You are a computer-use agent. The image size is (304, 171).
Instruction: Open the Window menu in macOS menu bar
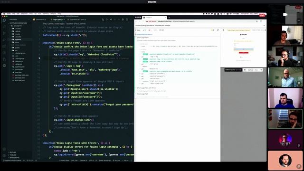(53, 14)
